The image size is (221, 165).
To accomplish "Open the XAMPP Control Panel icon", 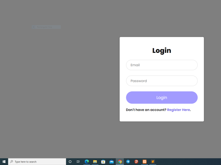I will tap(145, 161).
